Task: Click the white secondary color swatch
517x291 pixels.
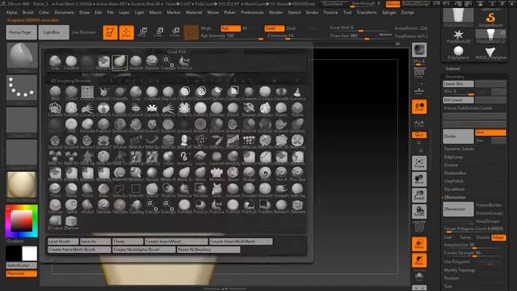Action: click(30, 253)
